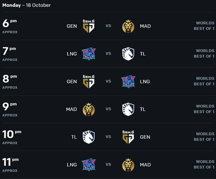Choose Team Liquid logo in 10 pm match
The image size is (216, 179).
pyautogui.click(x=88, y=137)
